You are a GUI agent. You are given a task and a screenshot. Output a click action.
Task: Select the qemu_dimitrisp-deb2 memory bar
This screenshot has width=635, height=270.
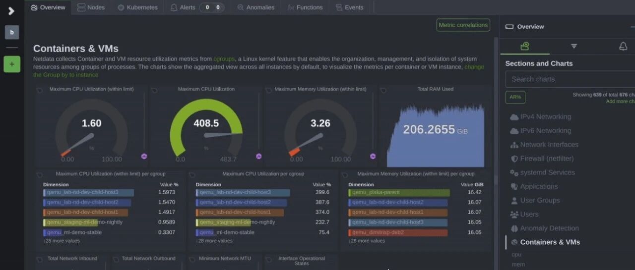398,232
